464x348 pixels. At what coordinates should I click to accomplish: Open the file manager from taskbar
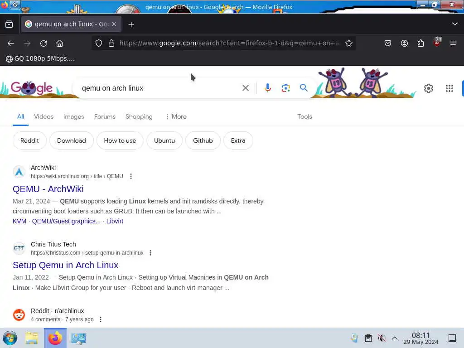pyautogui.click(x=32, y=338)
